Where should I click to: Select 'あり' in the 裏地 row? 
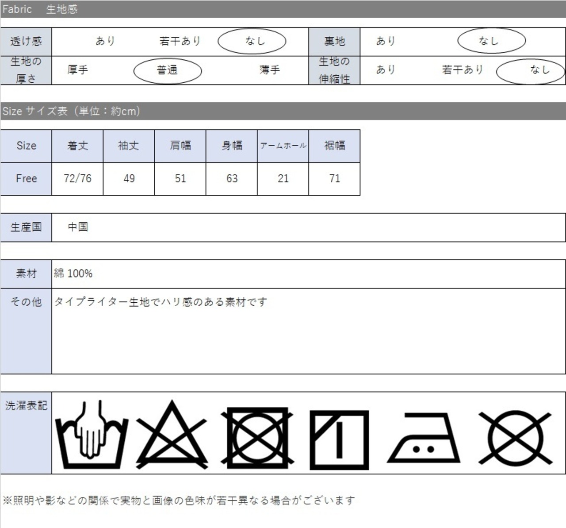point(386,41)
